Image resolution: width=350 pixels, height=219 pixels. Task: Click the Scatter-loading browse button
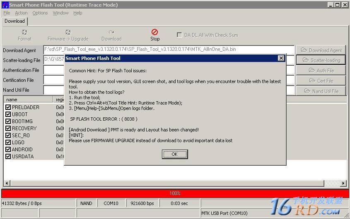[321, 60]
